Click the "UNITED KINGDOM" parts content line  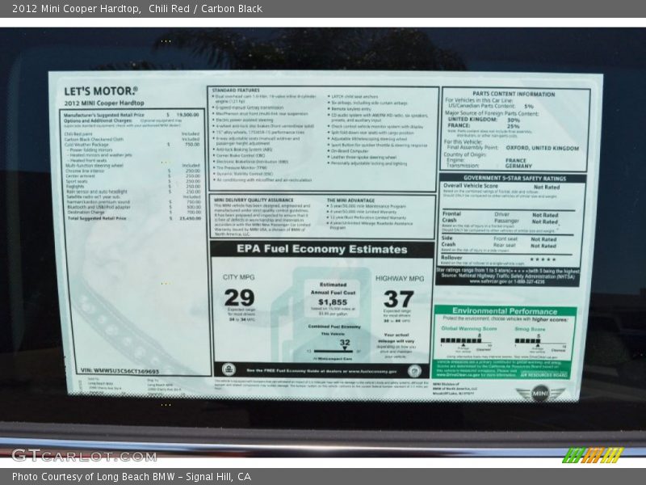tap(484, 120)
